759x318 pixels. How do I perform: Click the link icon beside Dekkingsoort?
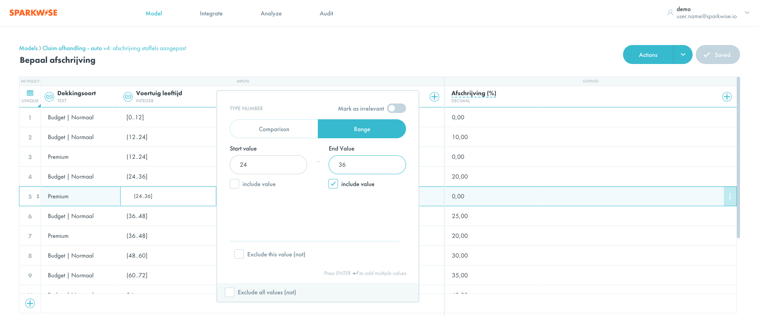49,97
